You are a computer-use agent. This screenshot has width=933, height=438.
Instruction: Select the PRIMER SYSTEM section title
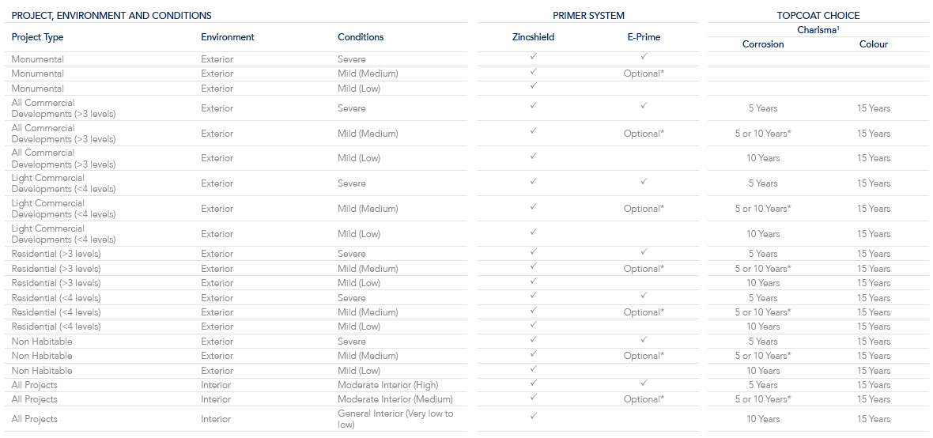588,15
